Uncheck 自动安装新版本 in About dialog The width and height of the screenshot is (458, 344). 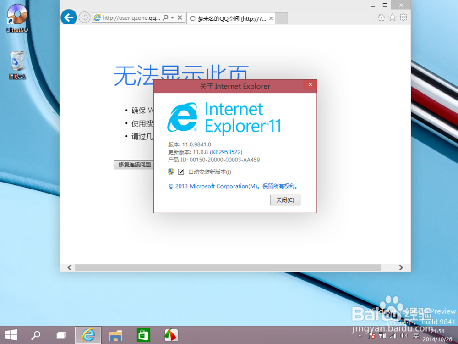point(181,172)
